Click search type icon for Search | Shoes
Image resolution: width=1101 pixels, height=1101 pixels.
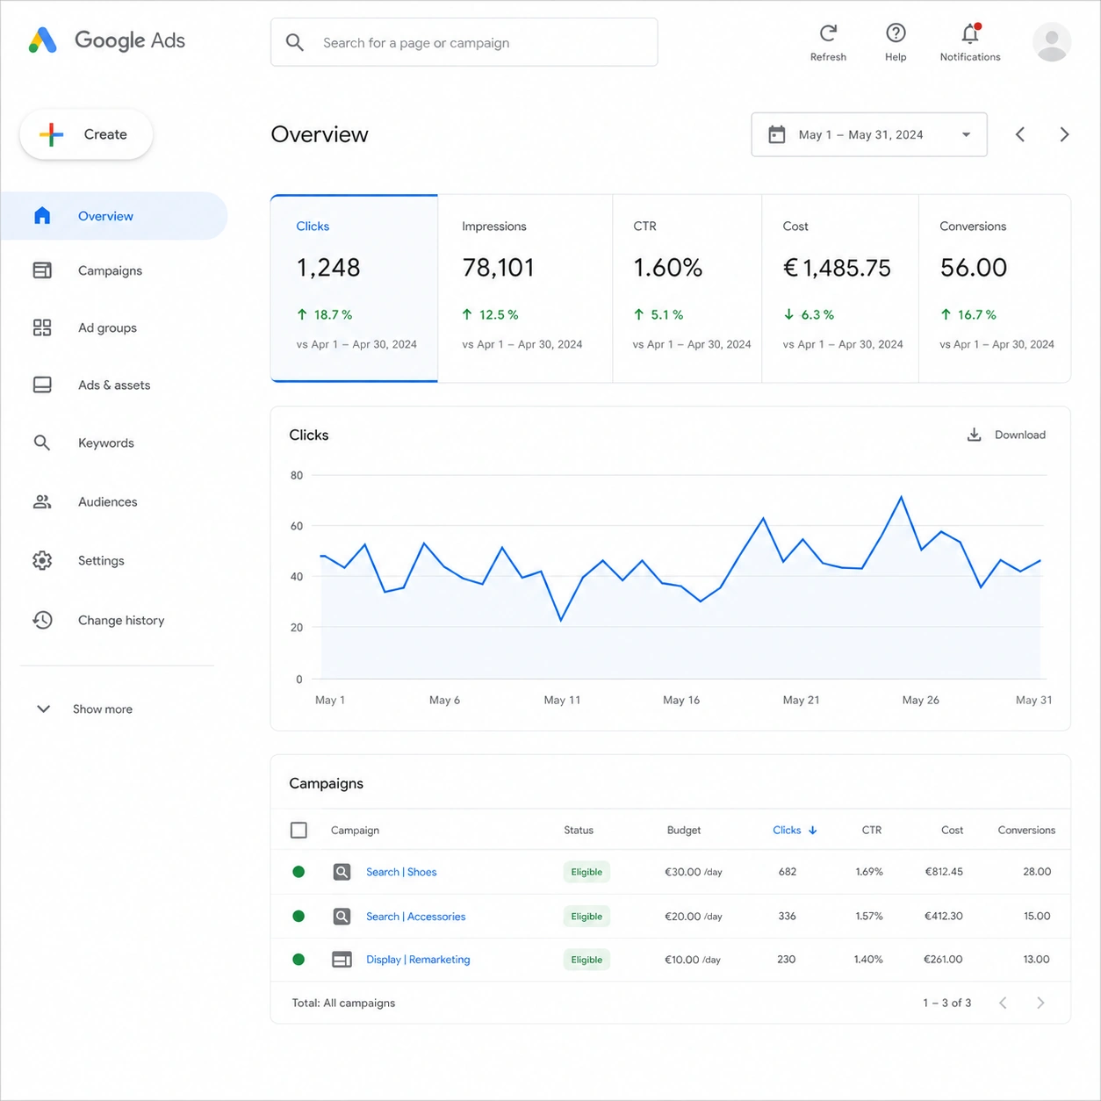(342, 872)
